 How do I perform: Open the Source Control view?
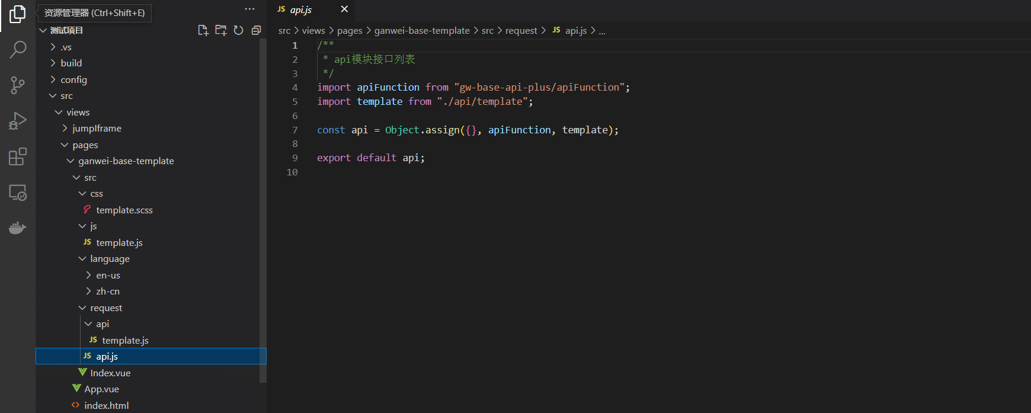[18, 85]
